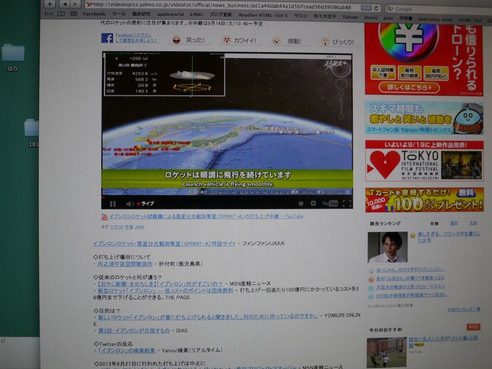Click the 感動! reaction button
Image resolution: width=492 pixels, height=369 pixels.
pos(289,41)
